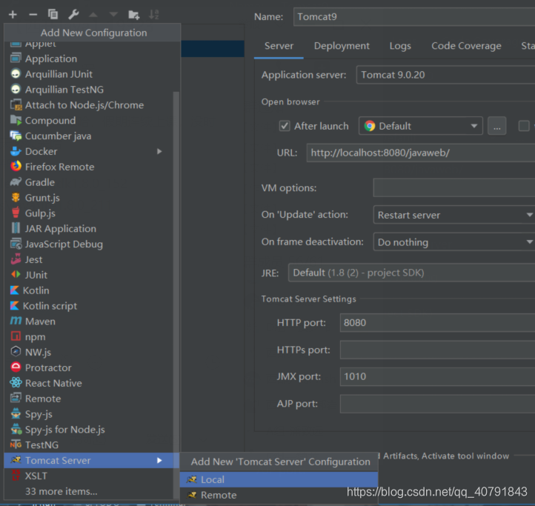The height and width of the screenshot is (506, 535).
Task: Select Attach to Node.js/Chrome entry
Action: click(x=91, y=105)
